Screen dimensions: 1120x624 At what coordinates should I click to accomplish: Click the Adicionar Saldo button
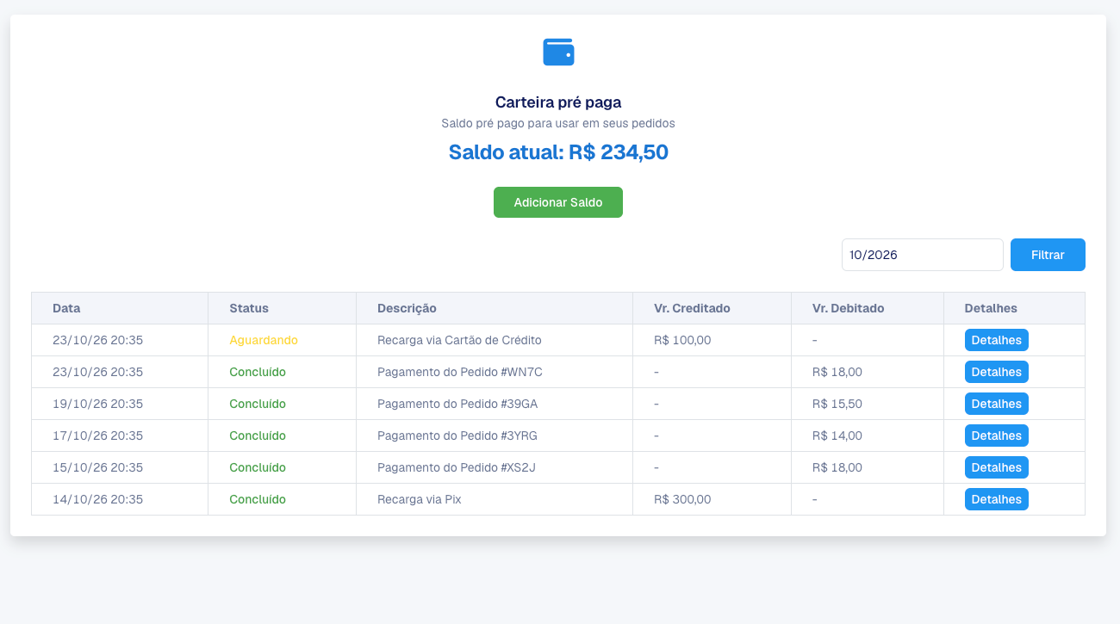(x=558, y=202)
